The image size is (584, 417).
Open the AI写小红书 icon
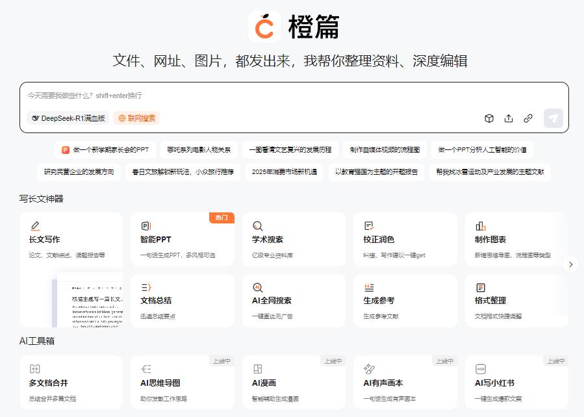(481, 368)
